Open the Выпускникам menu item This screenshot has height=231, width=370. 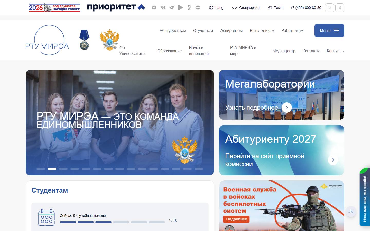click(x=262, y=31)
